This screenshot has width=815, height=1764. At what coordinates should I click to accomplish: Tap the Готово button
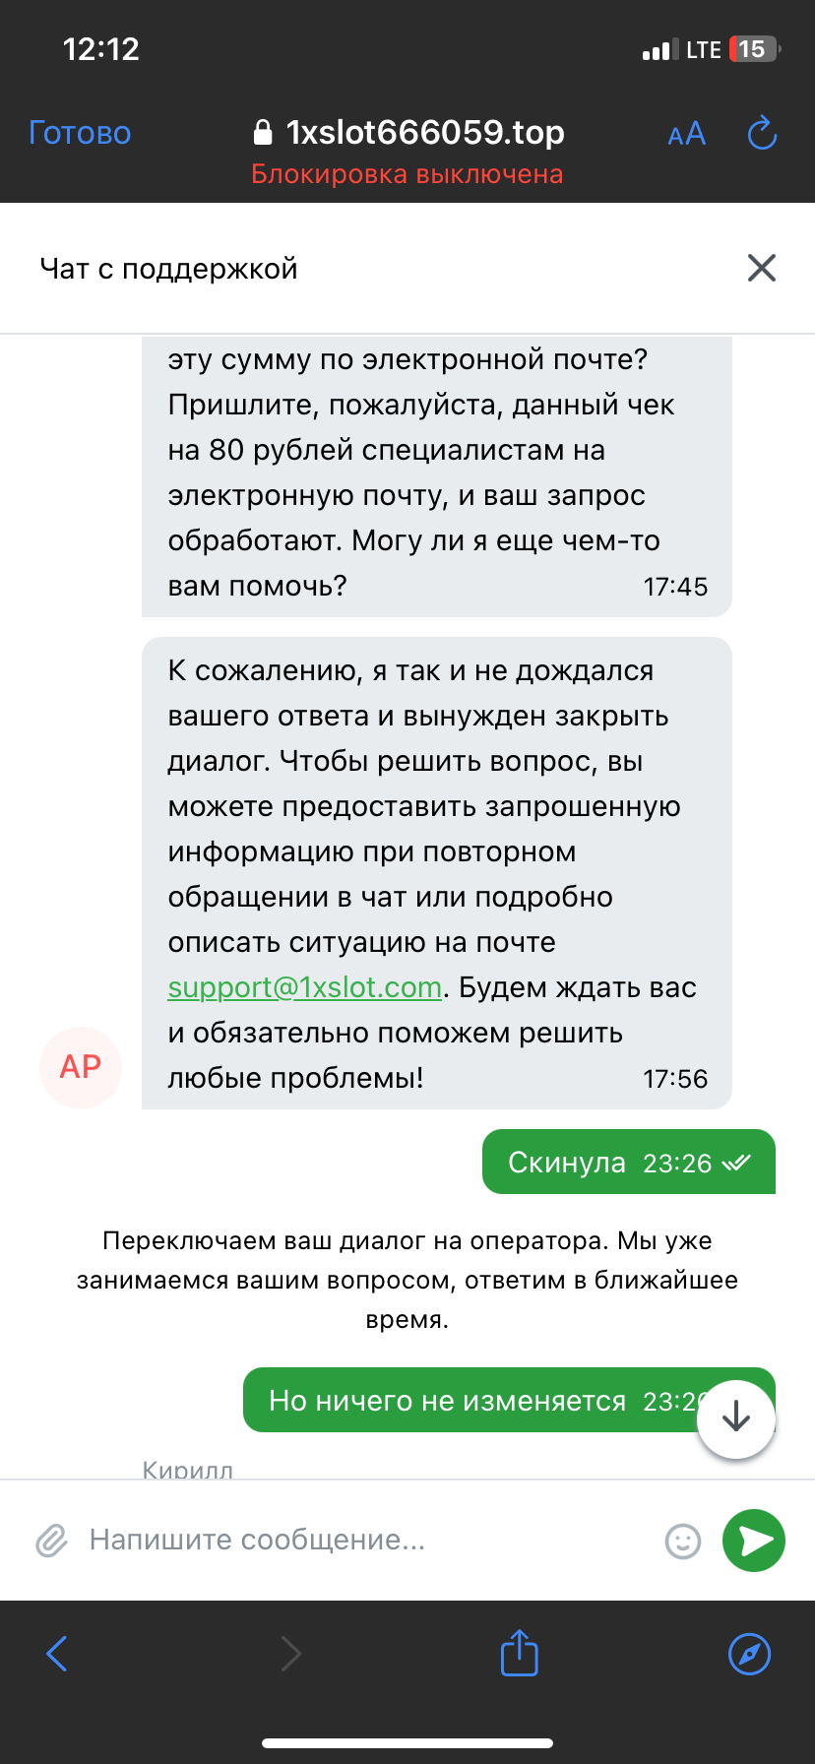[x=80, y=133]
